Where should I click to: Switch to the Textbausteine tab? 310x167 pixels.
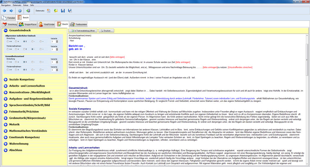(79, 24)
